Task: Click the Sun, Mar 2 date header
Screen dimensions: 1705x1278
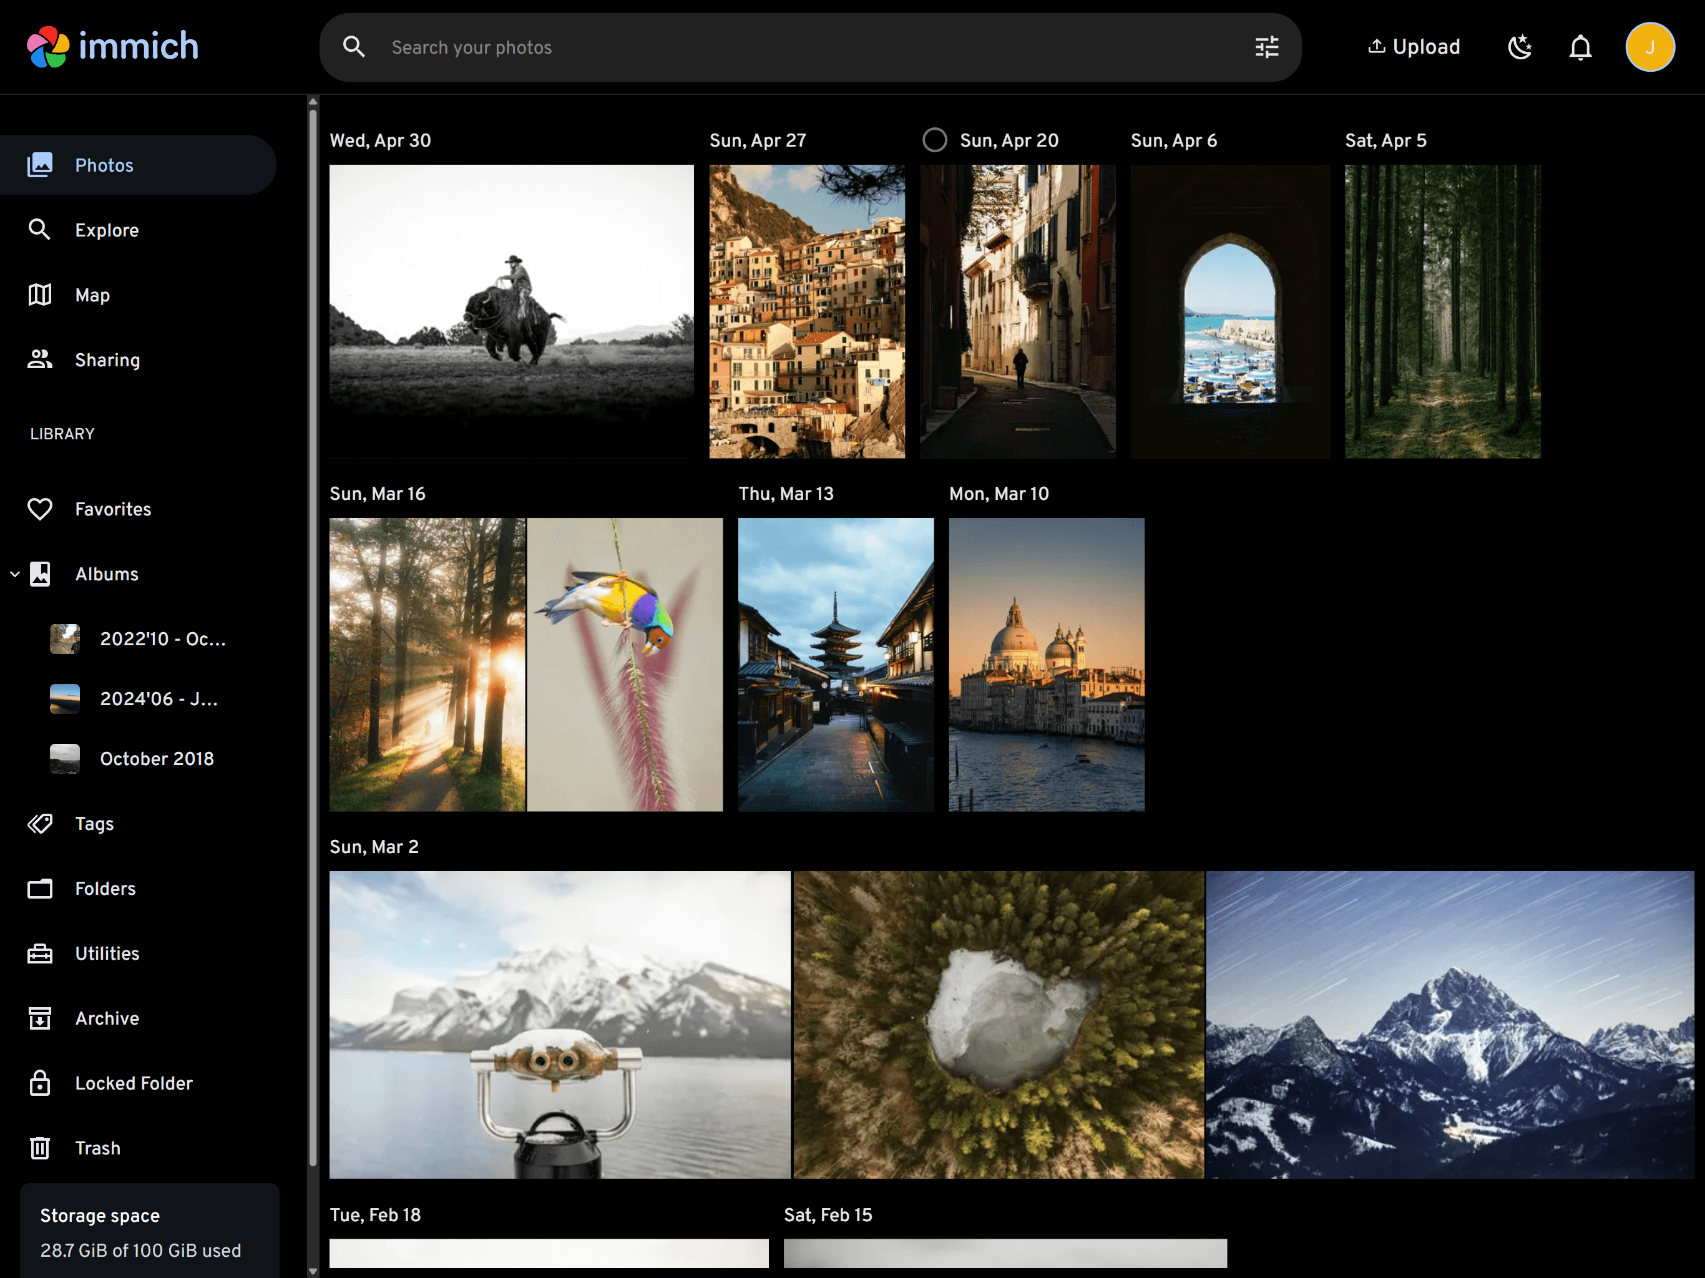Action: [x=374, y=846]
